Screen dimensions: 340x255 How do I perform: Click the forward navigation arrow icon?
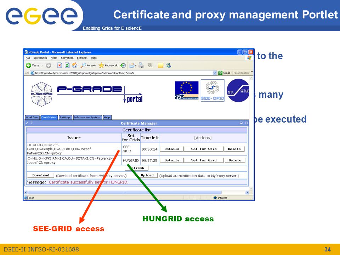[49, 65]
